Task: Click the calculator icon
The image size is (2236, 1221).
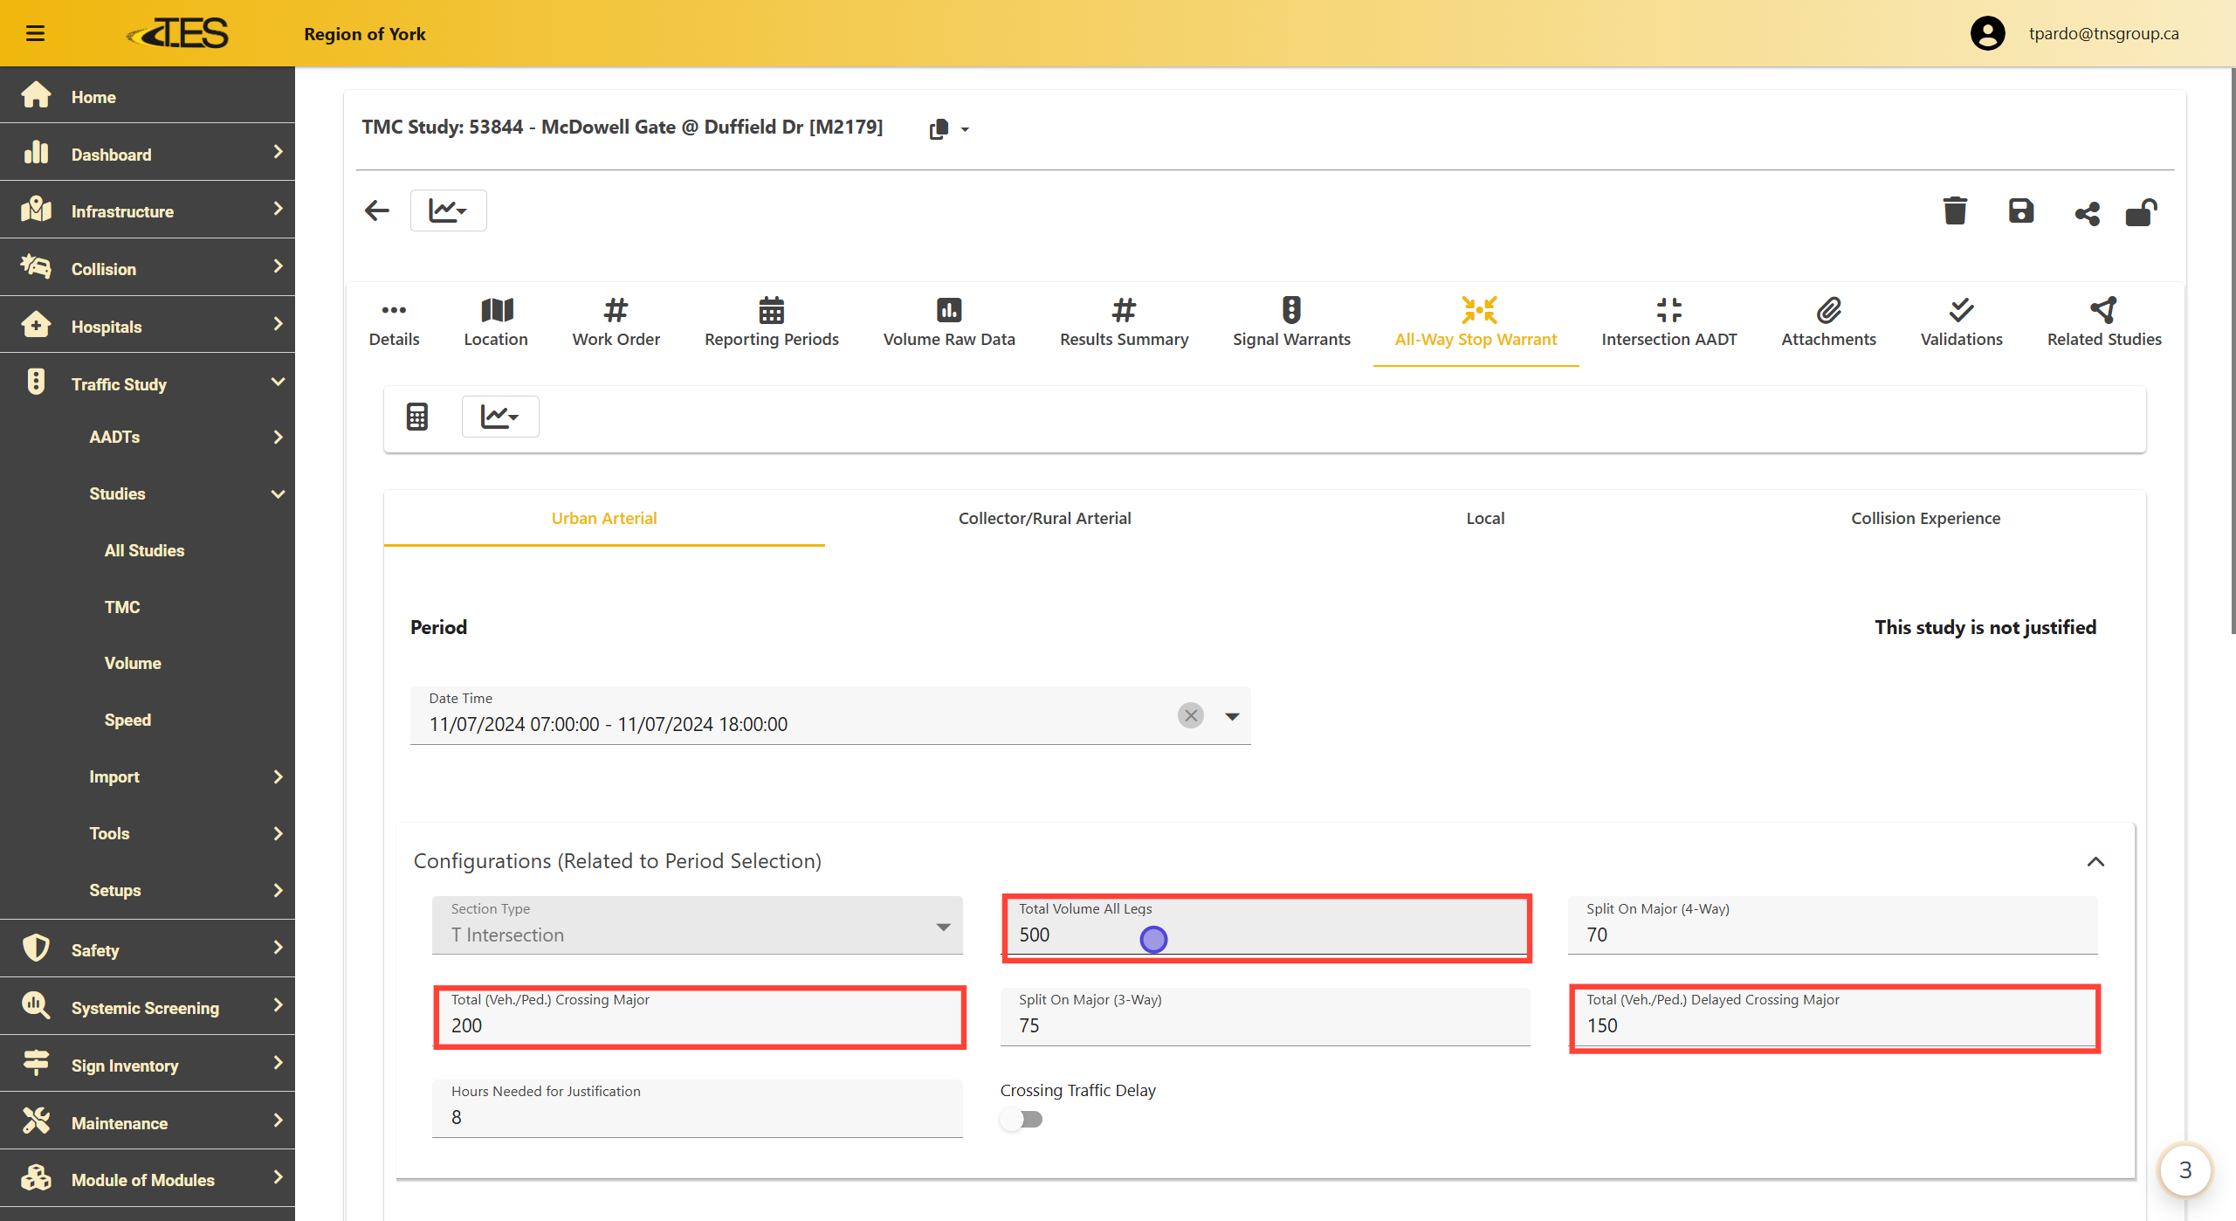Action: click(417, 417)
